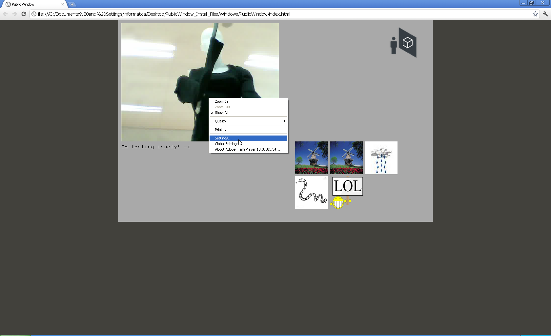Restore down the browser window
This screenshot has height=336, width=551.
pyautogui.click(x=531, y=3)
